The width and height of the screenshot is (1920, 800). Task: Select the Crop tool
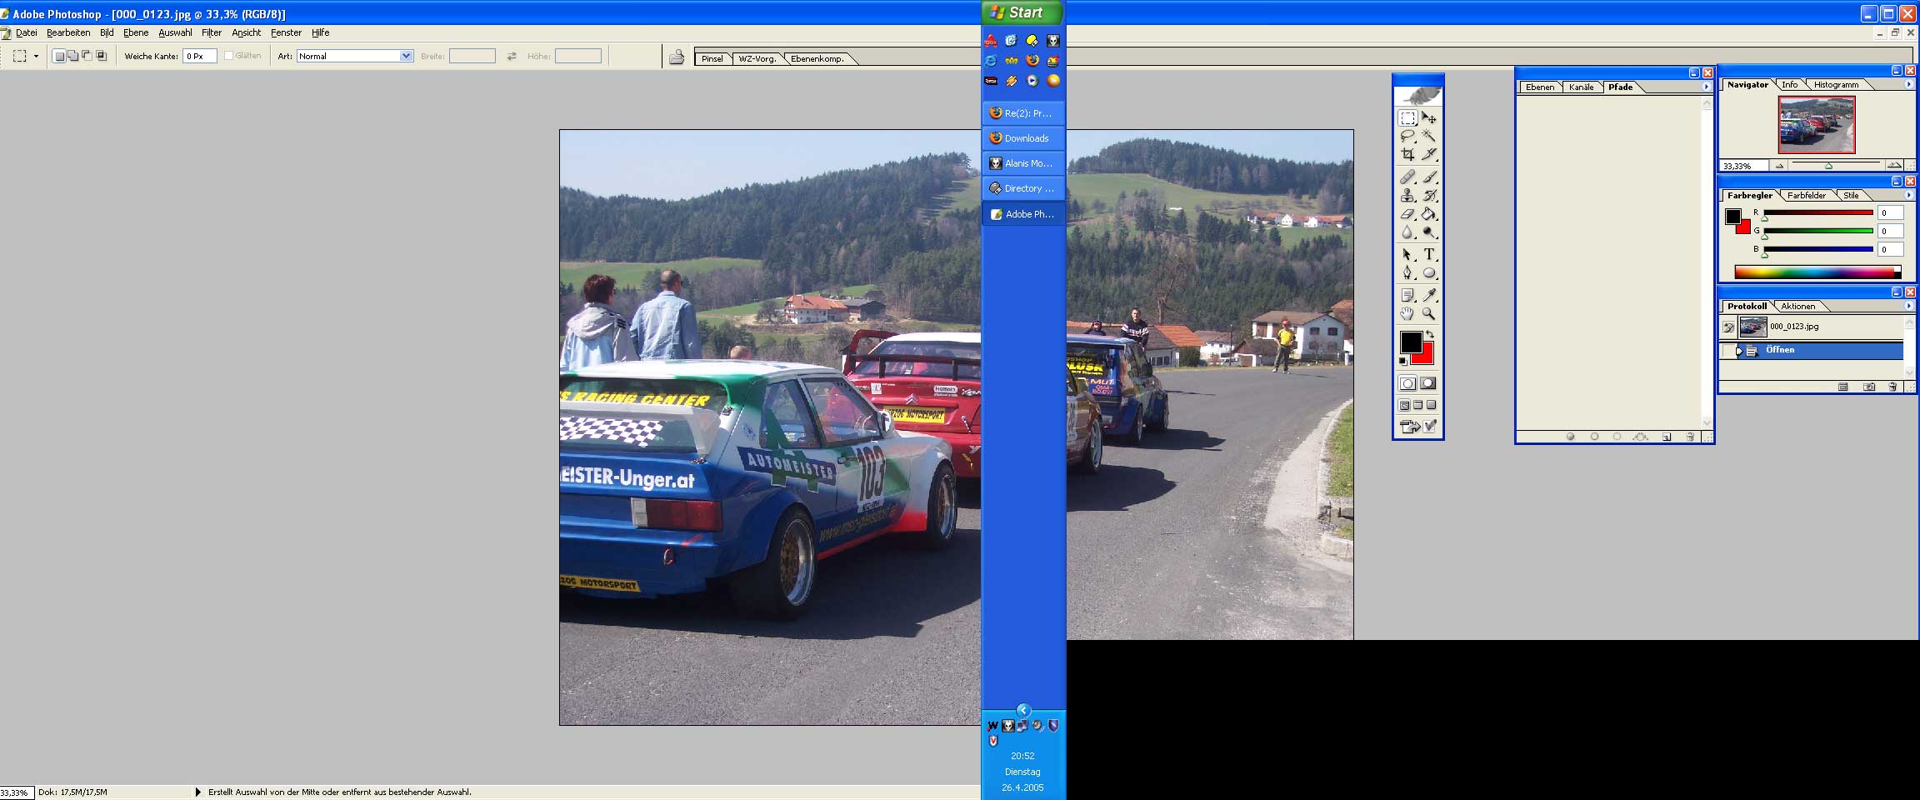[1407, 155]
